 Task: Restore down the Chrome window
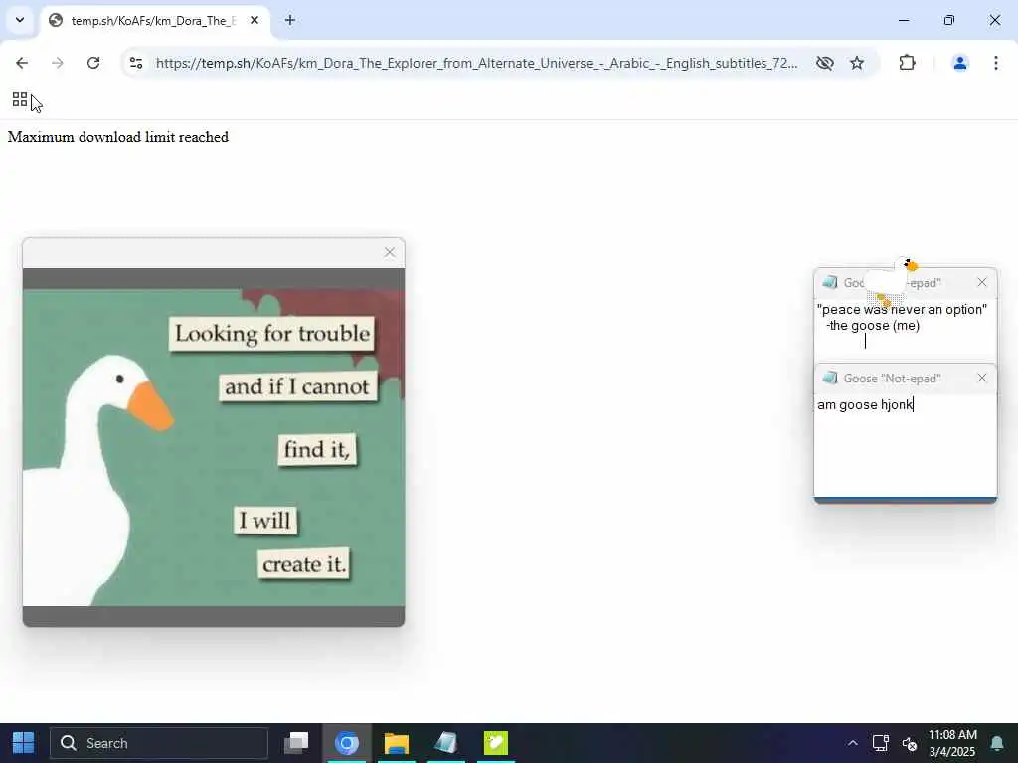point(949,20)
